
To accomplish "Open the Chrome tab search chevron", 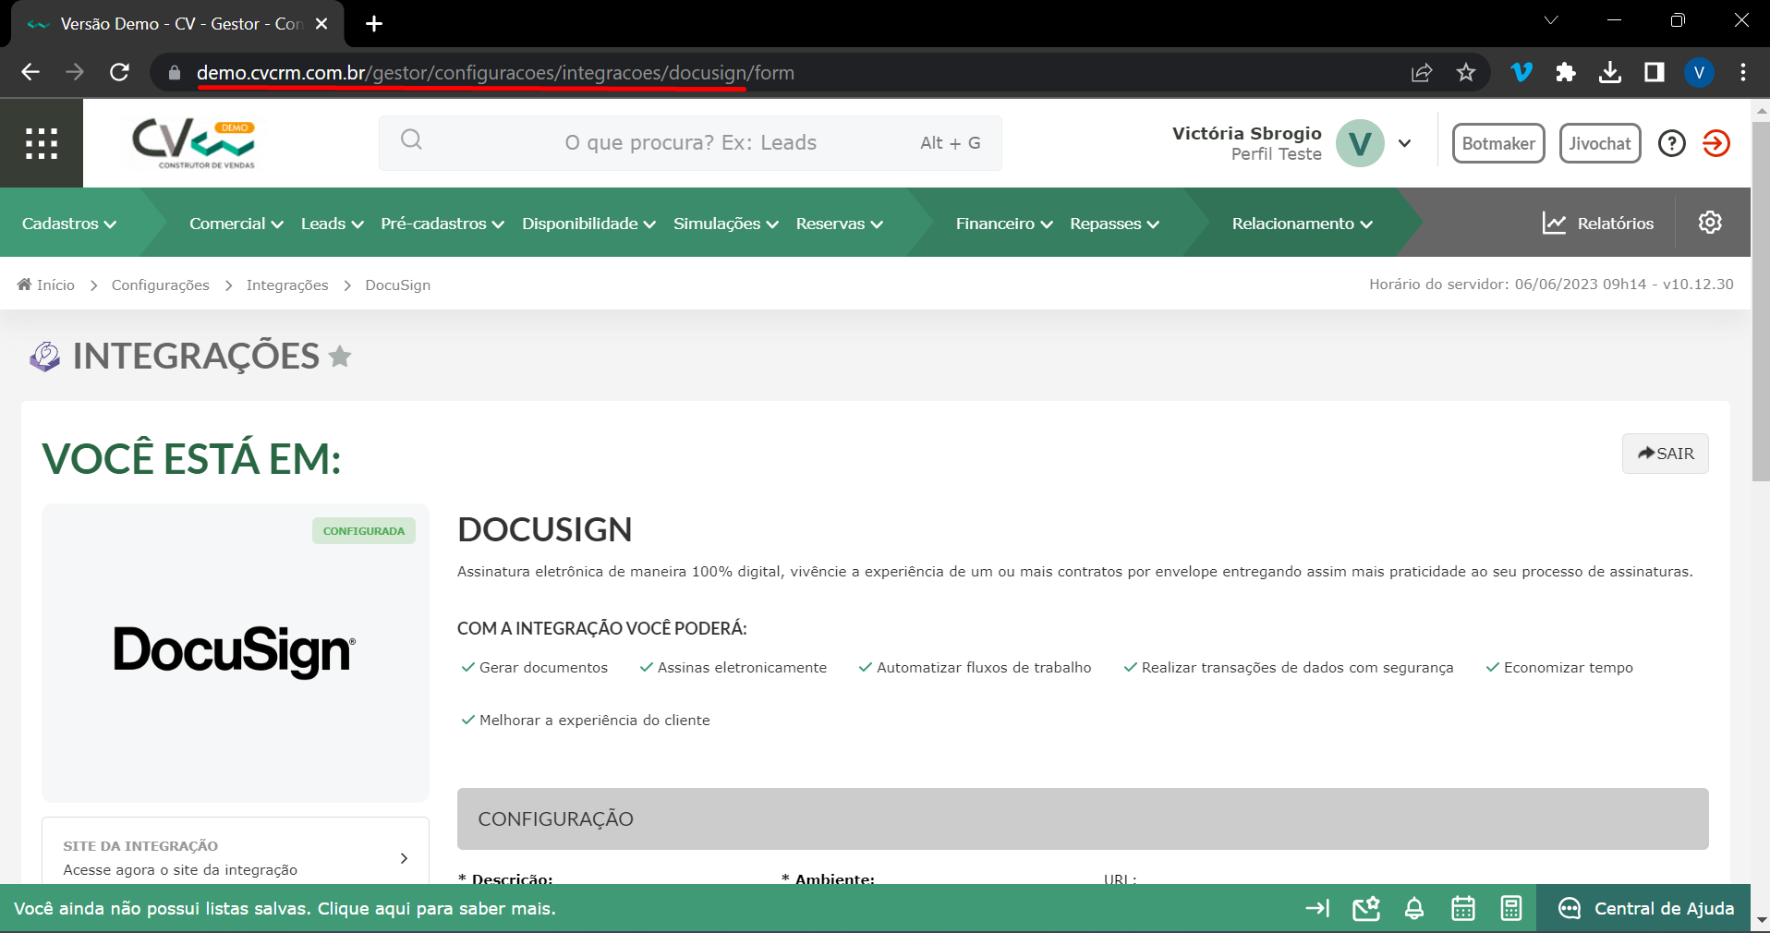I will (x=1551, y=20).
